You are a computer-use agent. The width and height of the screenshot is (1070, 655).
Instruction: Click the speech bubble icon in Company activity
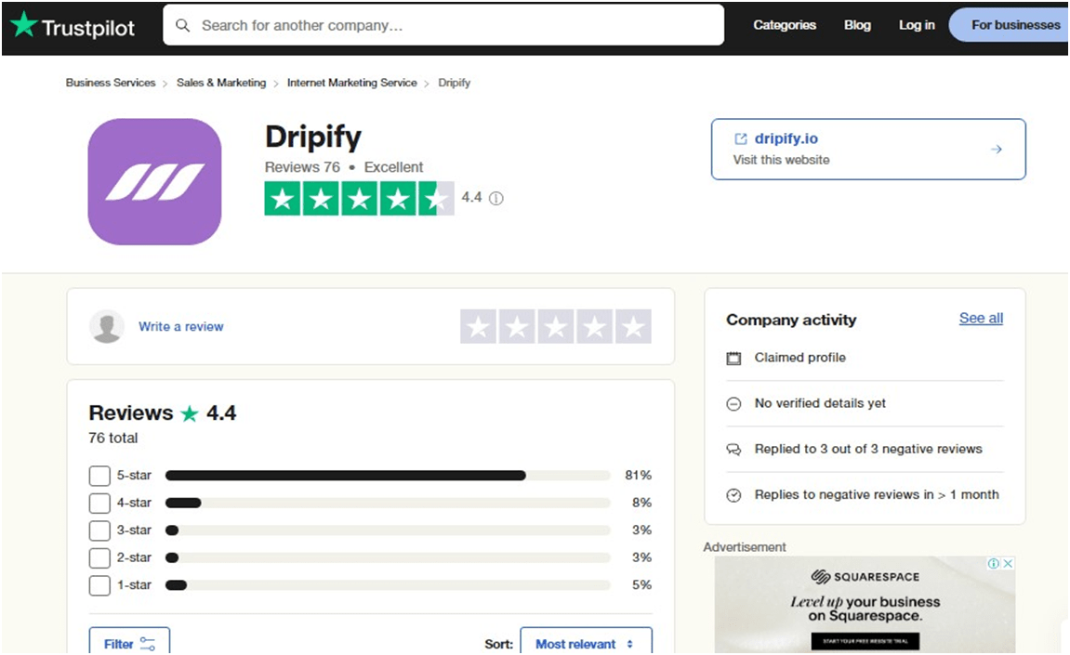734,449
